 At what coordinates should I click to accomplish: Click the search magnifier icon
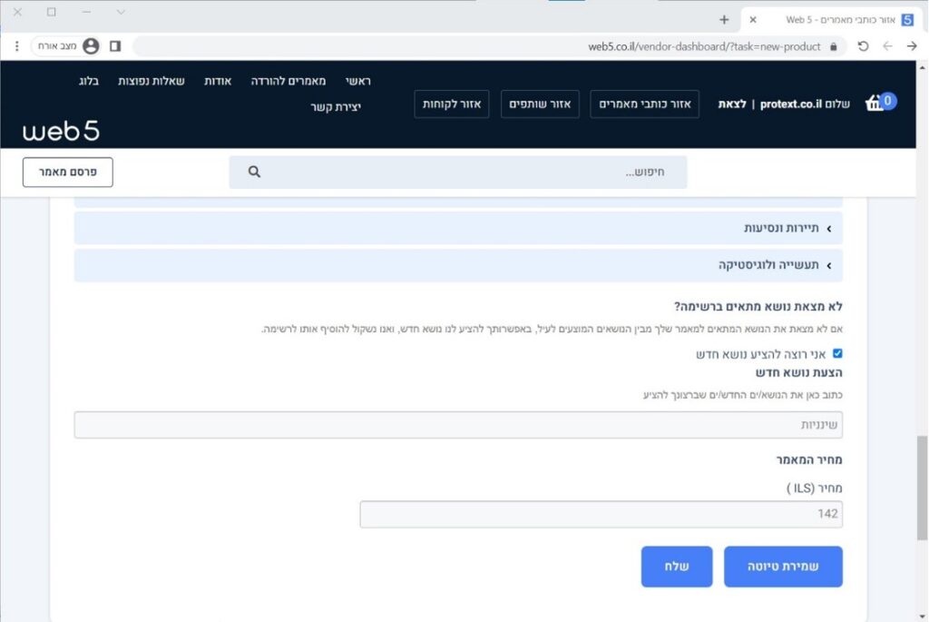pyautogui.click(x=254, y=172)
